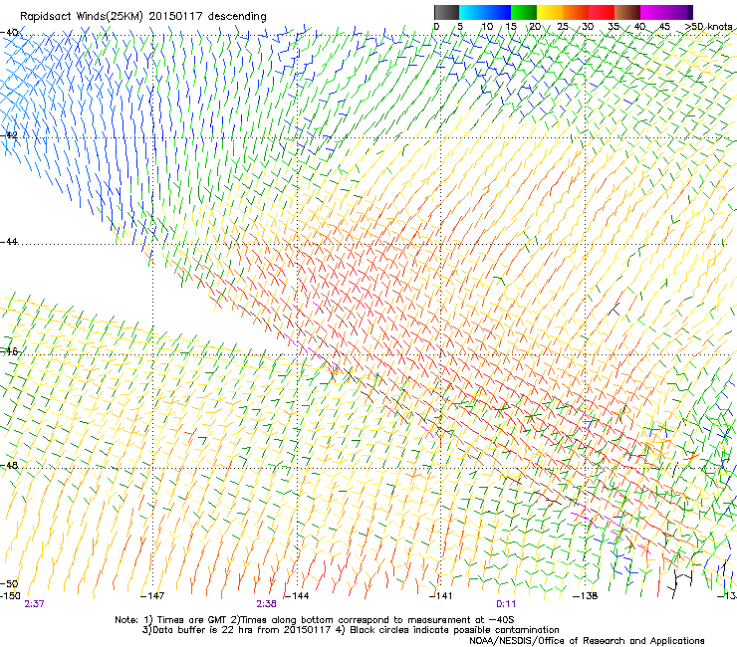The image size is (737, 647).
Task: Click the '-40' latitude label
Action: [x=9, y=33]
